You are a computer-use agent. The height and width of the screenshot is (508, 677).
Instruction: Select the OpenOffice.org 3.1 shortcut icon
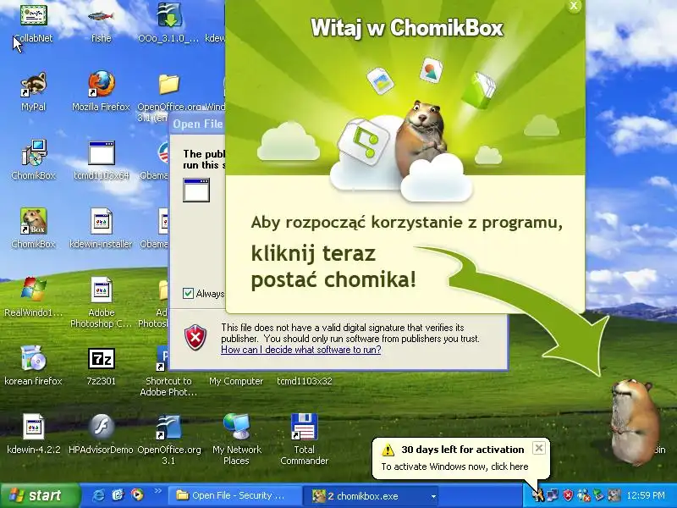coord(168,427)
